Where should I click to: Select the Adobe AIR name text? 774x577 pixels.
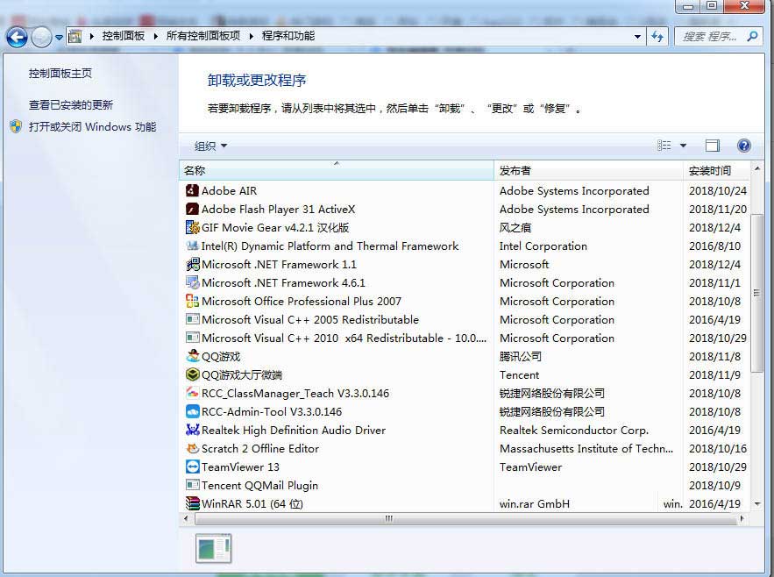tap(229, 190)
